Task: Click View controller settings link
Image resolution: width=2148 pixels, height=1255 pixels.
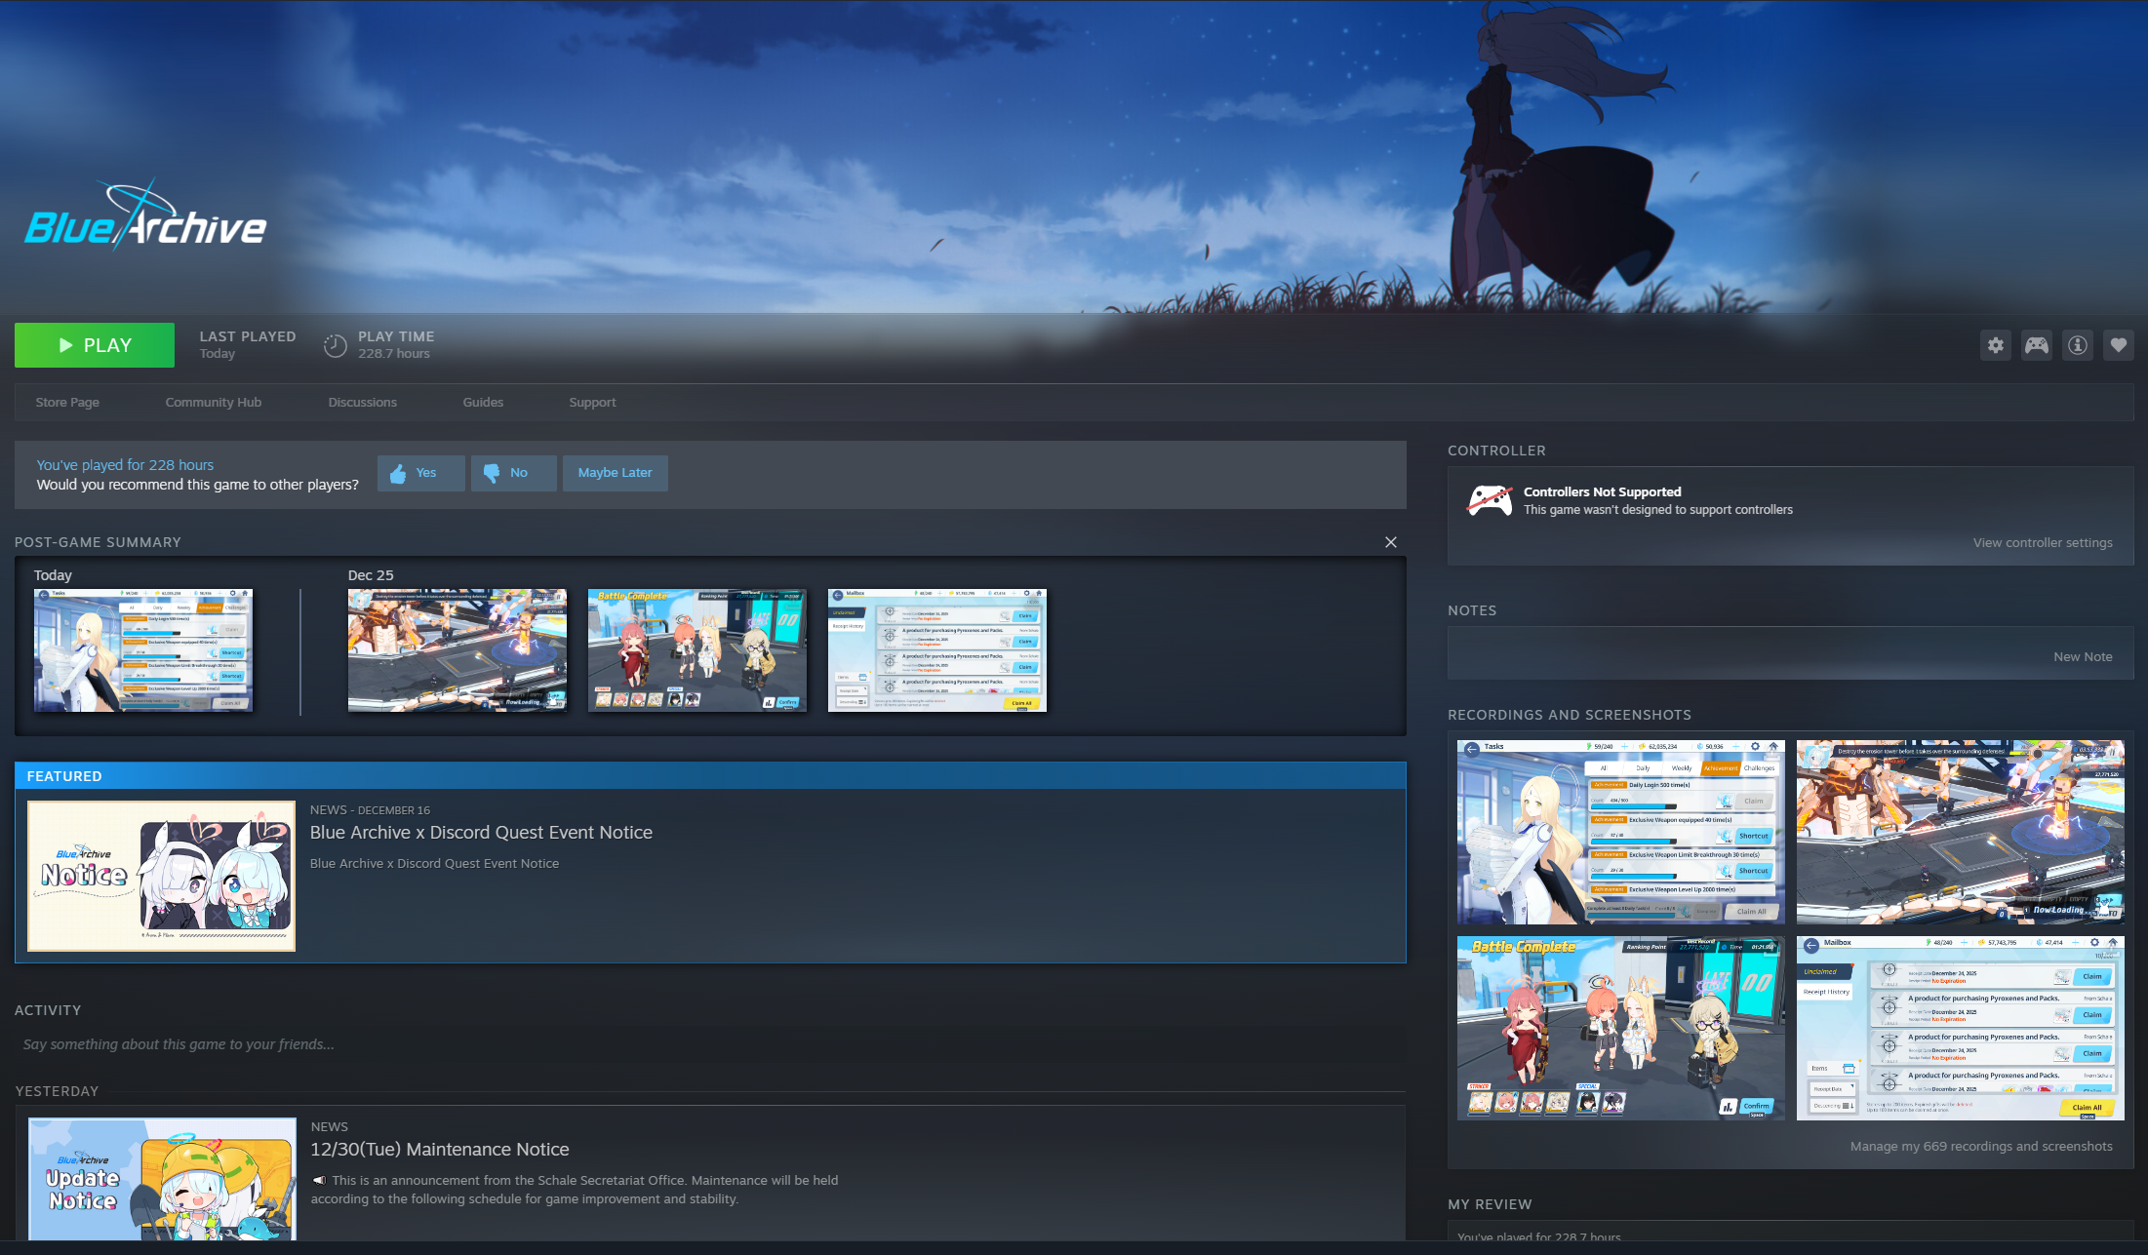Action: tap(2042, 542)
